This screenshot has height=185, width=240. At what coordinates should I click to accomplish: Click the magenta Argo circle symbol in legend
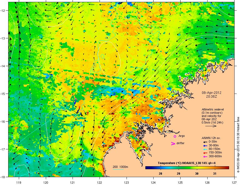pos(175,136)
